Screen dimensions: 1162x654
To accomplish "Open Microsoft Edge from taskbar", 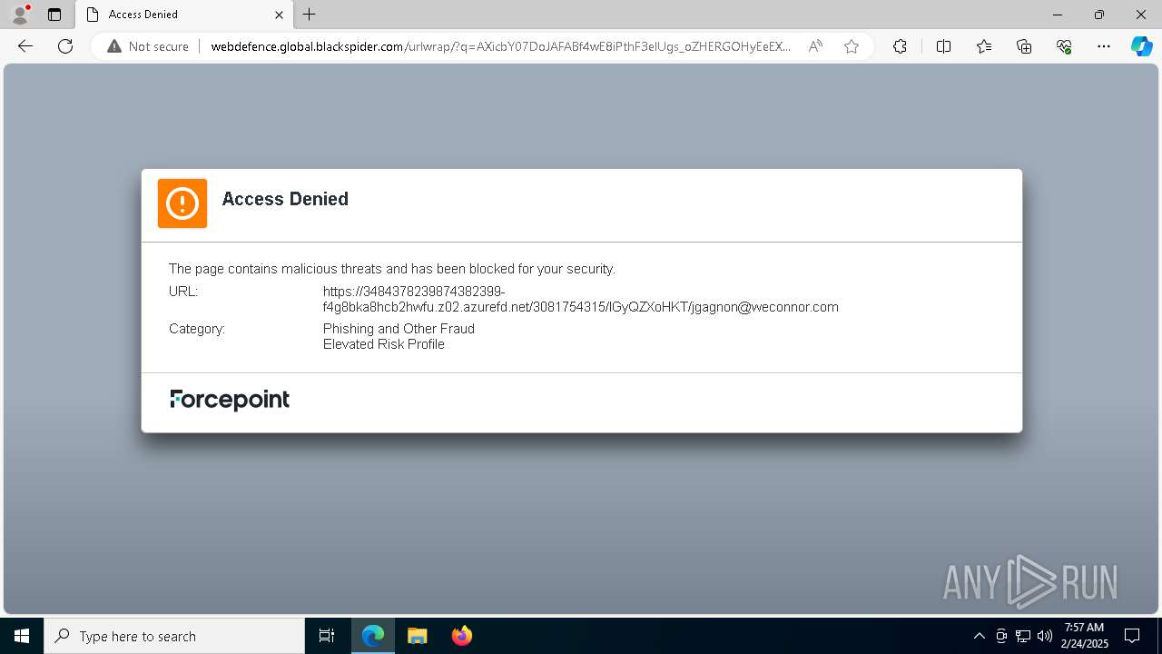I will pos(373,636).
